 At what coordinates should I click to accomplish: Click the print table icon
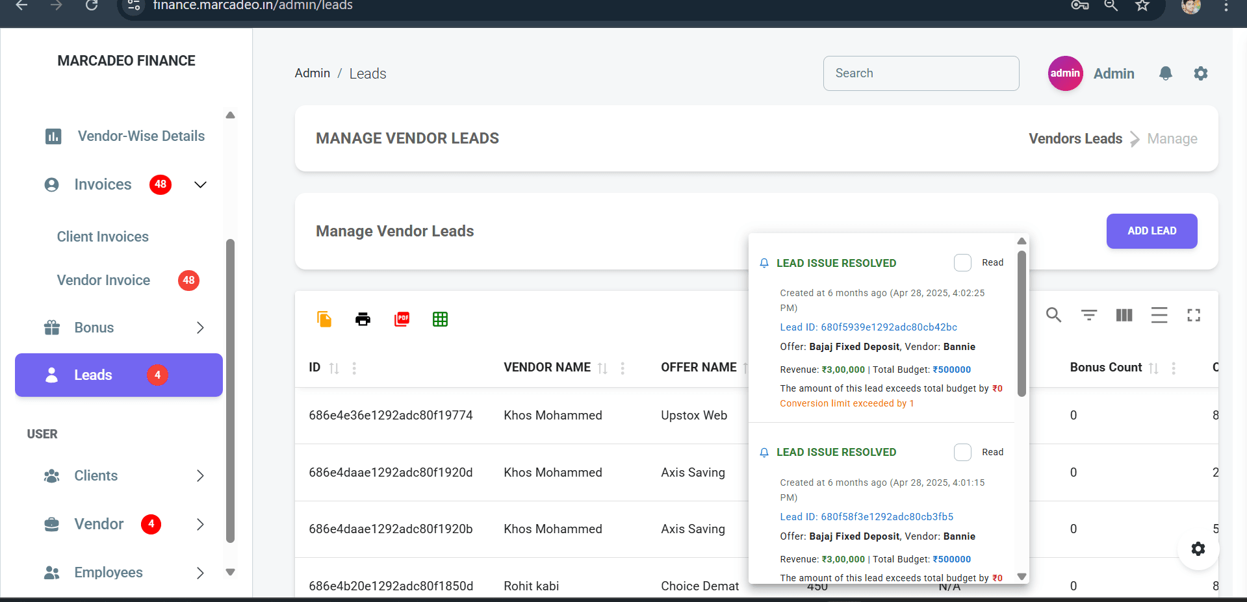363,319
